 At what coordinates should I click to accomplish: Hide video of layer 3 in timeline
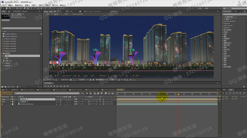pyautogui.click(x=2, y=104)
